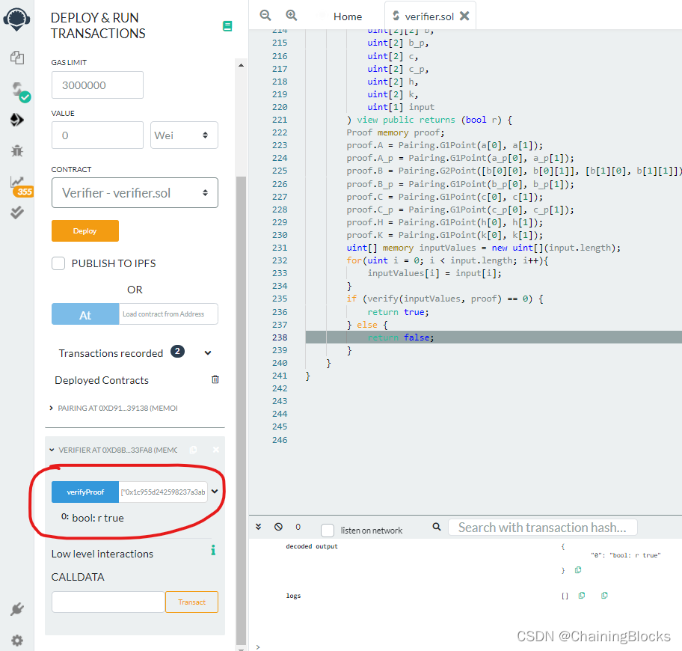Click line number 221 in gutter
Image resolution: width=682 pixels, height=651 pixels.
coord(280,120)
